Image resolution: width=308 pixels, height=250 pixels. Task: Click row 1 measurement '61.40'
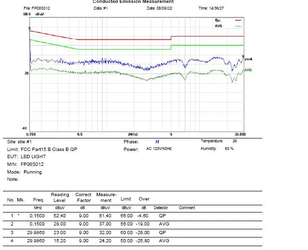point(105,216)
